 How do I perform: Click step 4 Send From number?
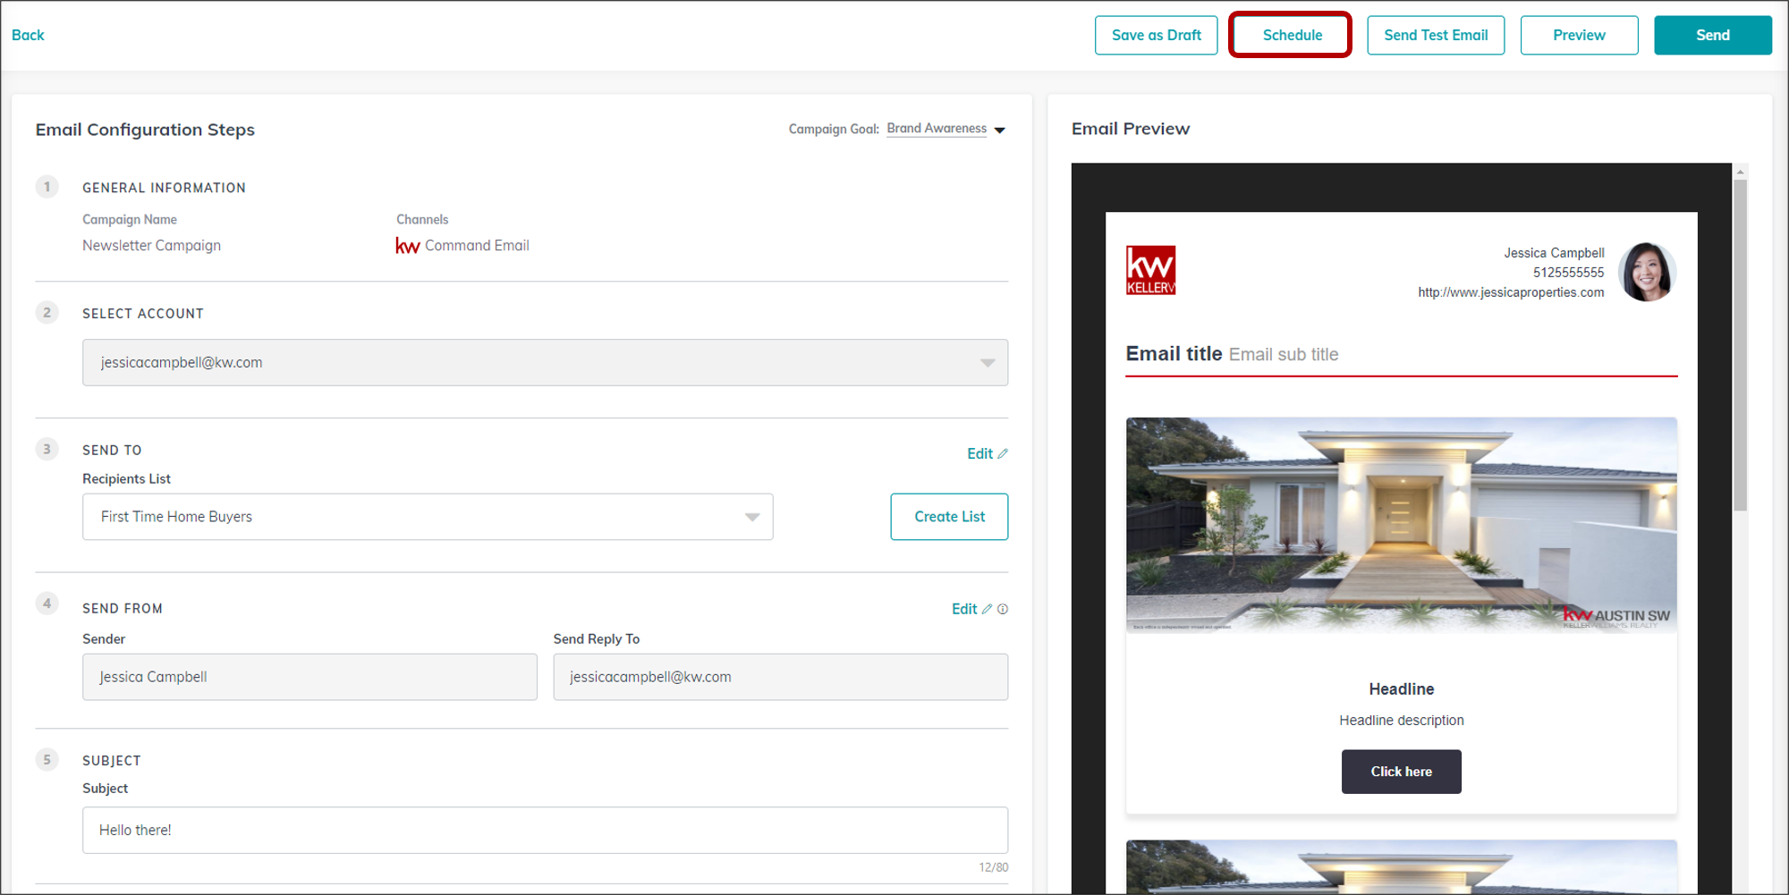pyautogui.click(x=47, y=604)
